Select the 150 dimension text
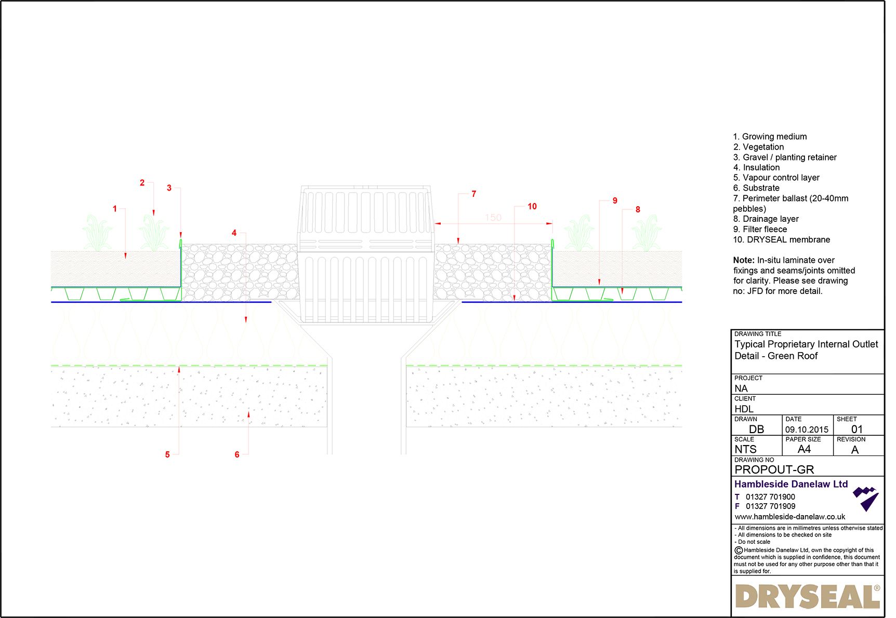The height and width of the screenshot is (618, 896). click(493, 218)
